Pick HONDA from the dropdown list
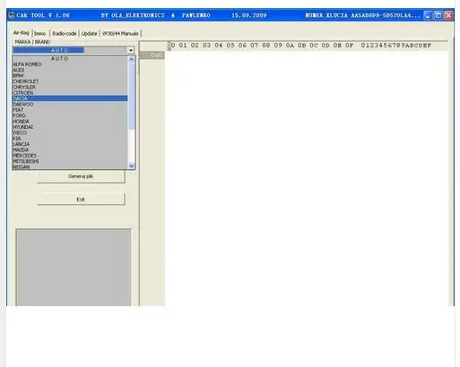 click(x=70, y=121)
